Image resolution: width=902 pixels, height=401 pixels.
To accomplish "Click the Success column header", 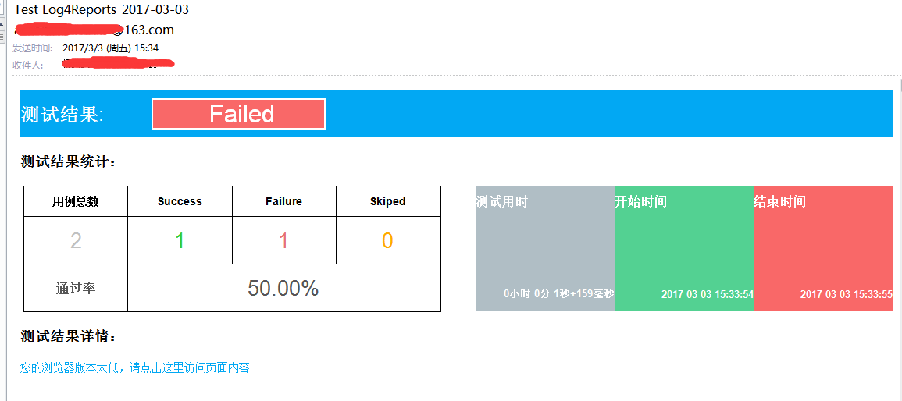I will [180, 201].
